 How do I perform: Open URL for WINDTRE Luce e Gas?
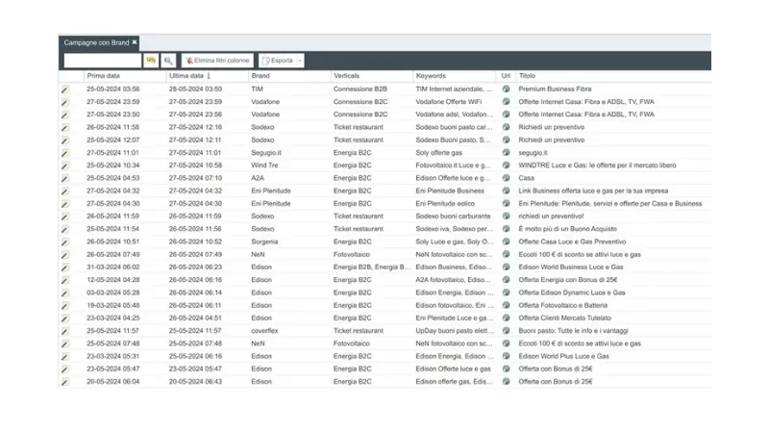tap(506, 166)
